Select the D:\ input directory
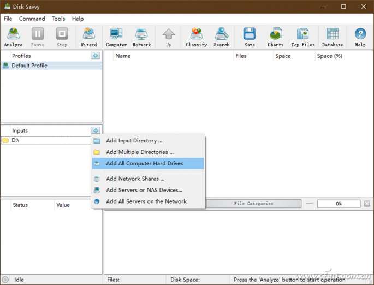This screenshot has height=285, width=374. click(x=46, y=140)
